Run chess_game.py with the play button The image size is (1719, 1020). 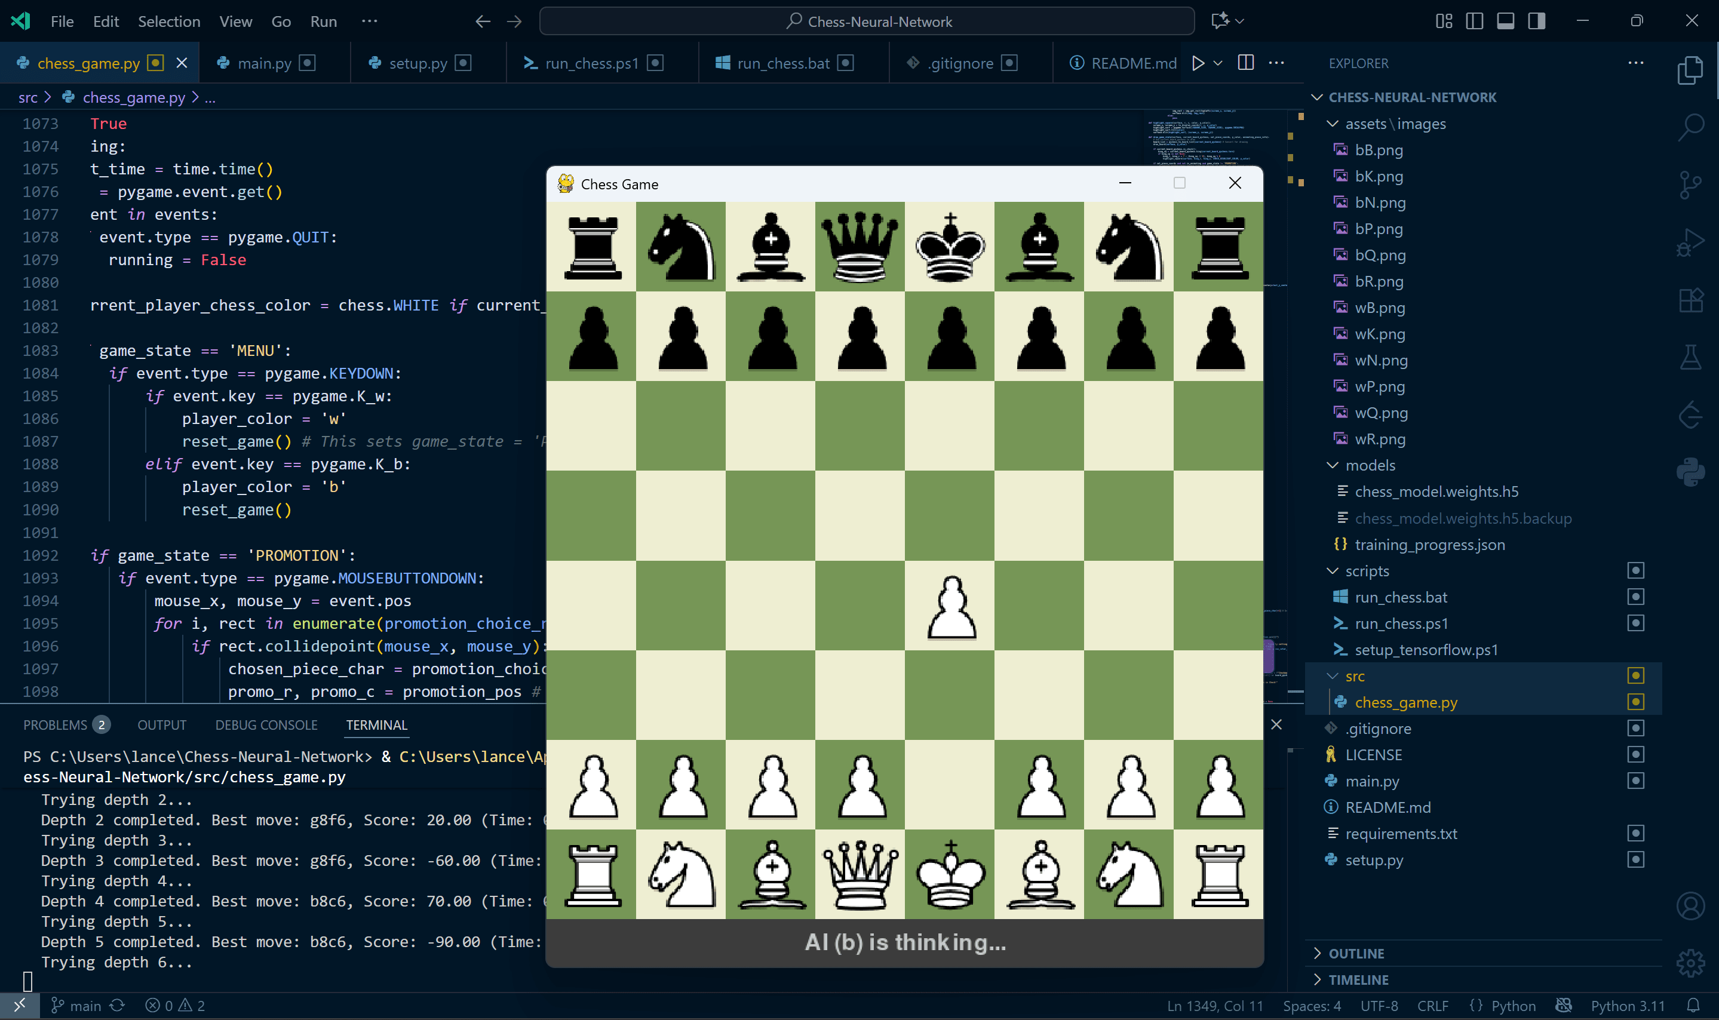point(1198,63)
